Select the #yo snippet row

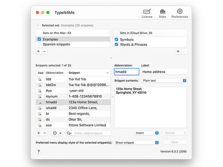point(73,91)
